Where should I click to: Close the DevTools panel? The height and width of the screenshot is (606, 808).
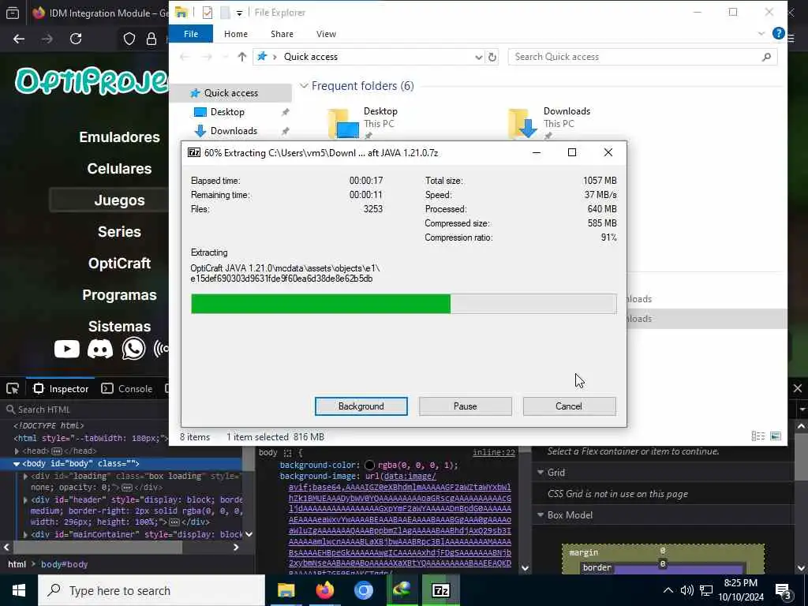pyautogui.click(x=797, y=388)
